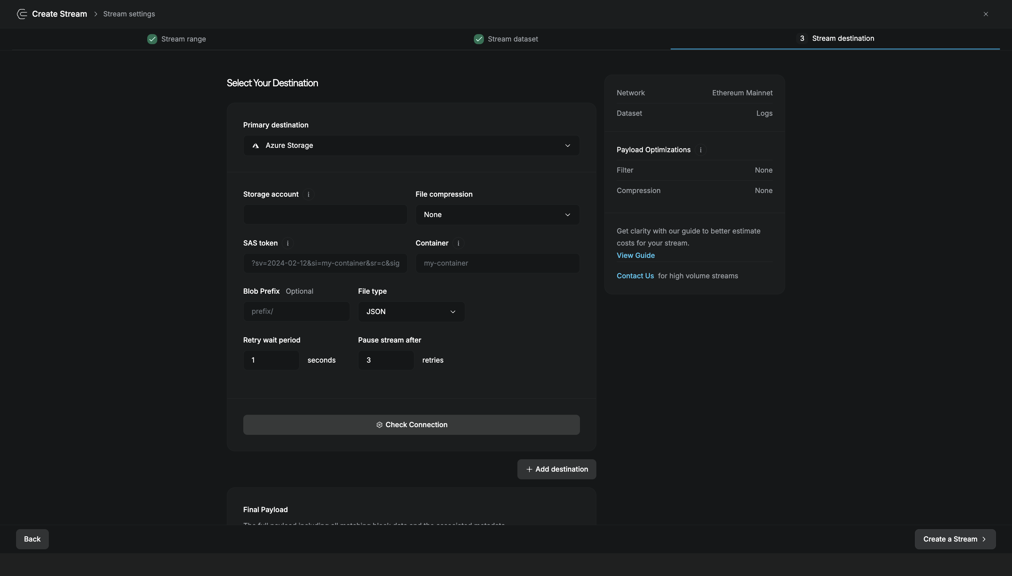Click the step number 3 badge
Image resolution: width=1012 pixels, height=576 pixels.
coord(802,38)
